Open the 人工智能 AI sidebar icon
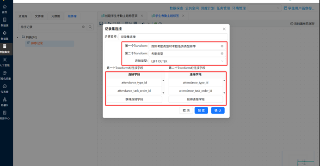 [5, 59]
